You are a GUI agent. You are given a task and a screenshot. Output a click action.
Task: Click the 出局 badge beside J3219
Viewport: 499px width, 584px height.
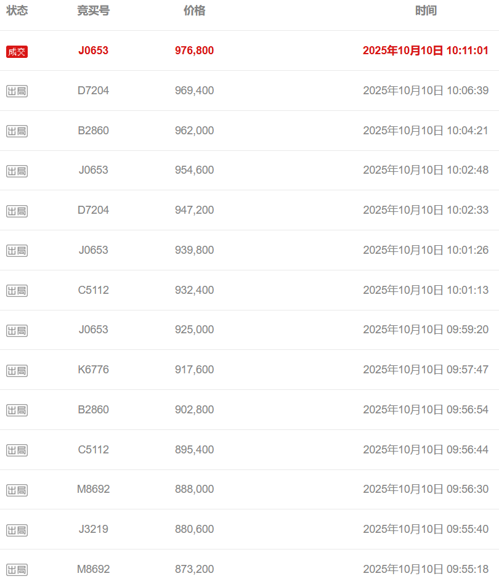[17, 530]
